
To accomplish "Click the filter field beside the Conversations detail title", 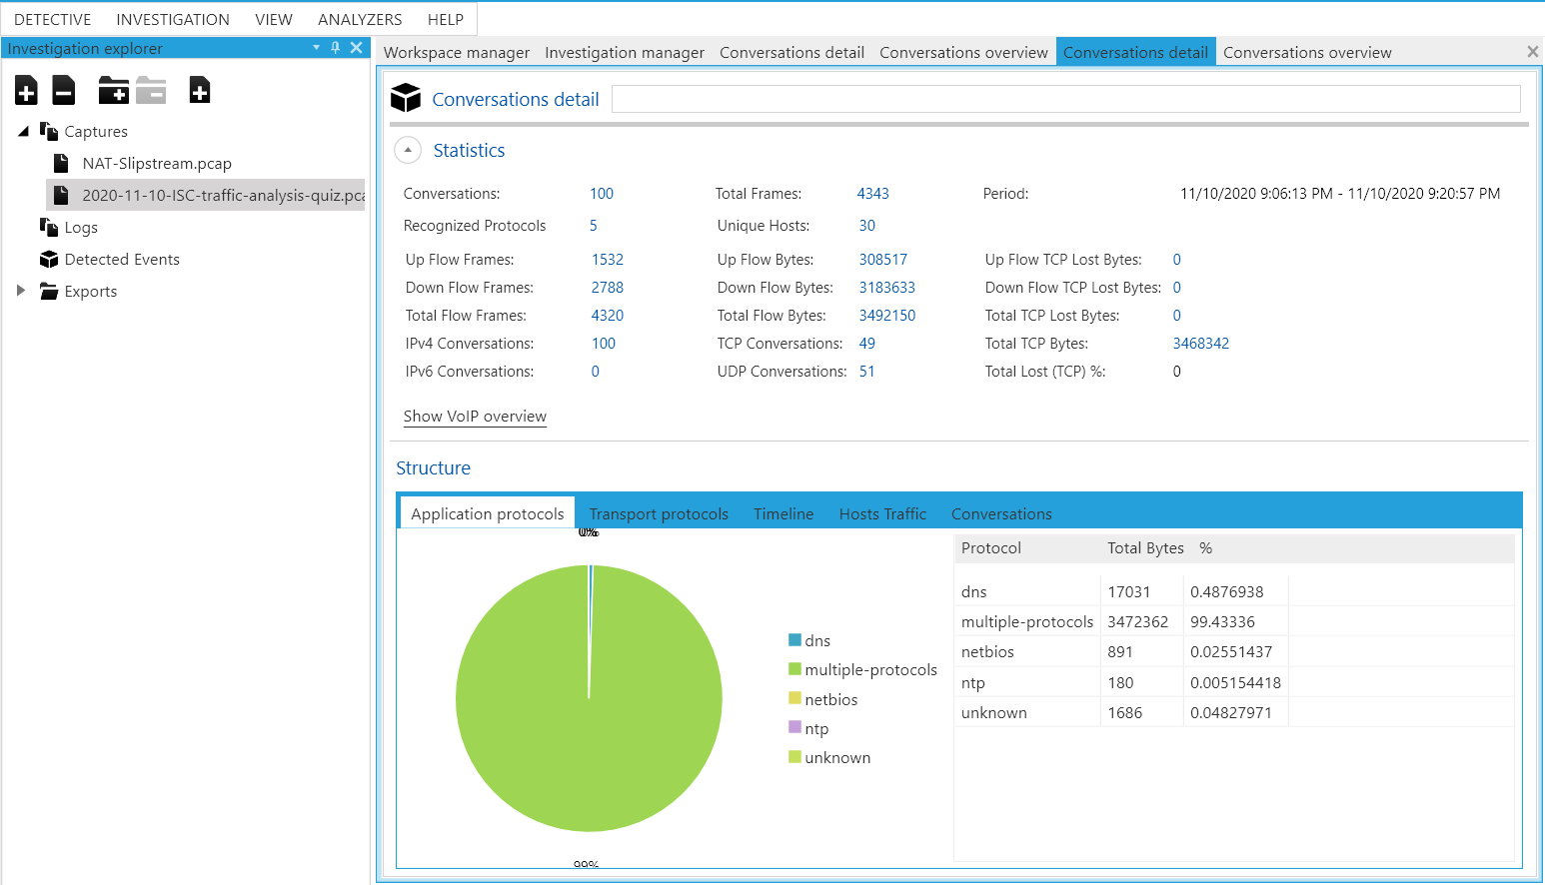I will pyautogui.click(x=1065, y=99).
